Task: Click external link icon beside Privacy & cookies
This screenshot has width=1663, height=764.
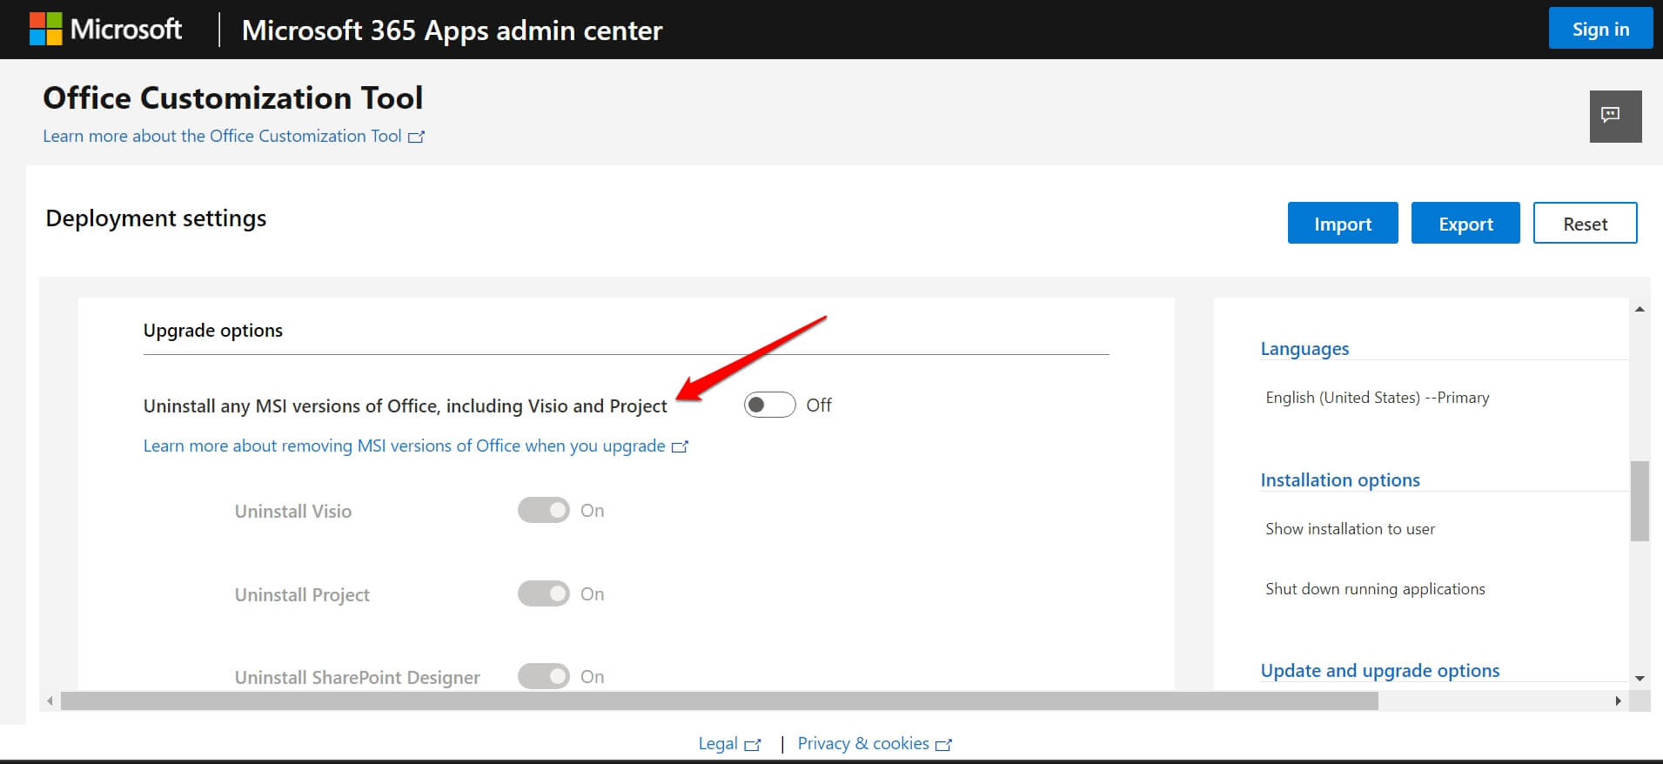Action: point(943,745)
